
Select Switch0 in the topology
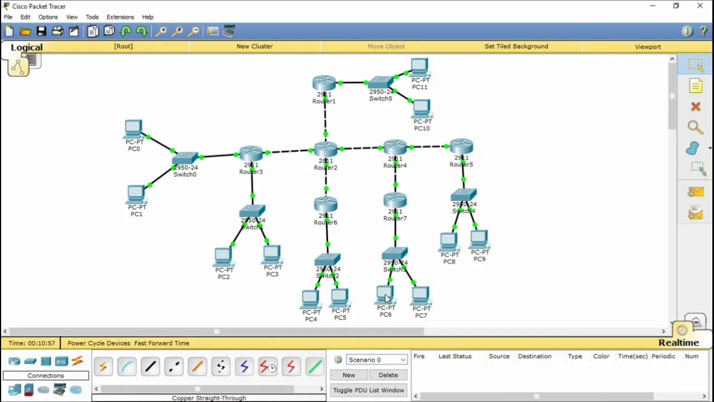click(185, 159)
